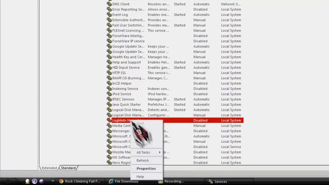Click 'Enables Hel...' description text
Image resolution: width=329 pixels, height=185 pixels.
[x=158, y=62]
